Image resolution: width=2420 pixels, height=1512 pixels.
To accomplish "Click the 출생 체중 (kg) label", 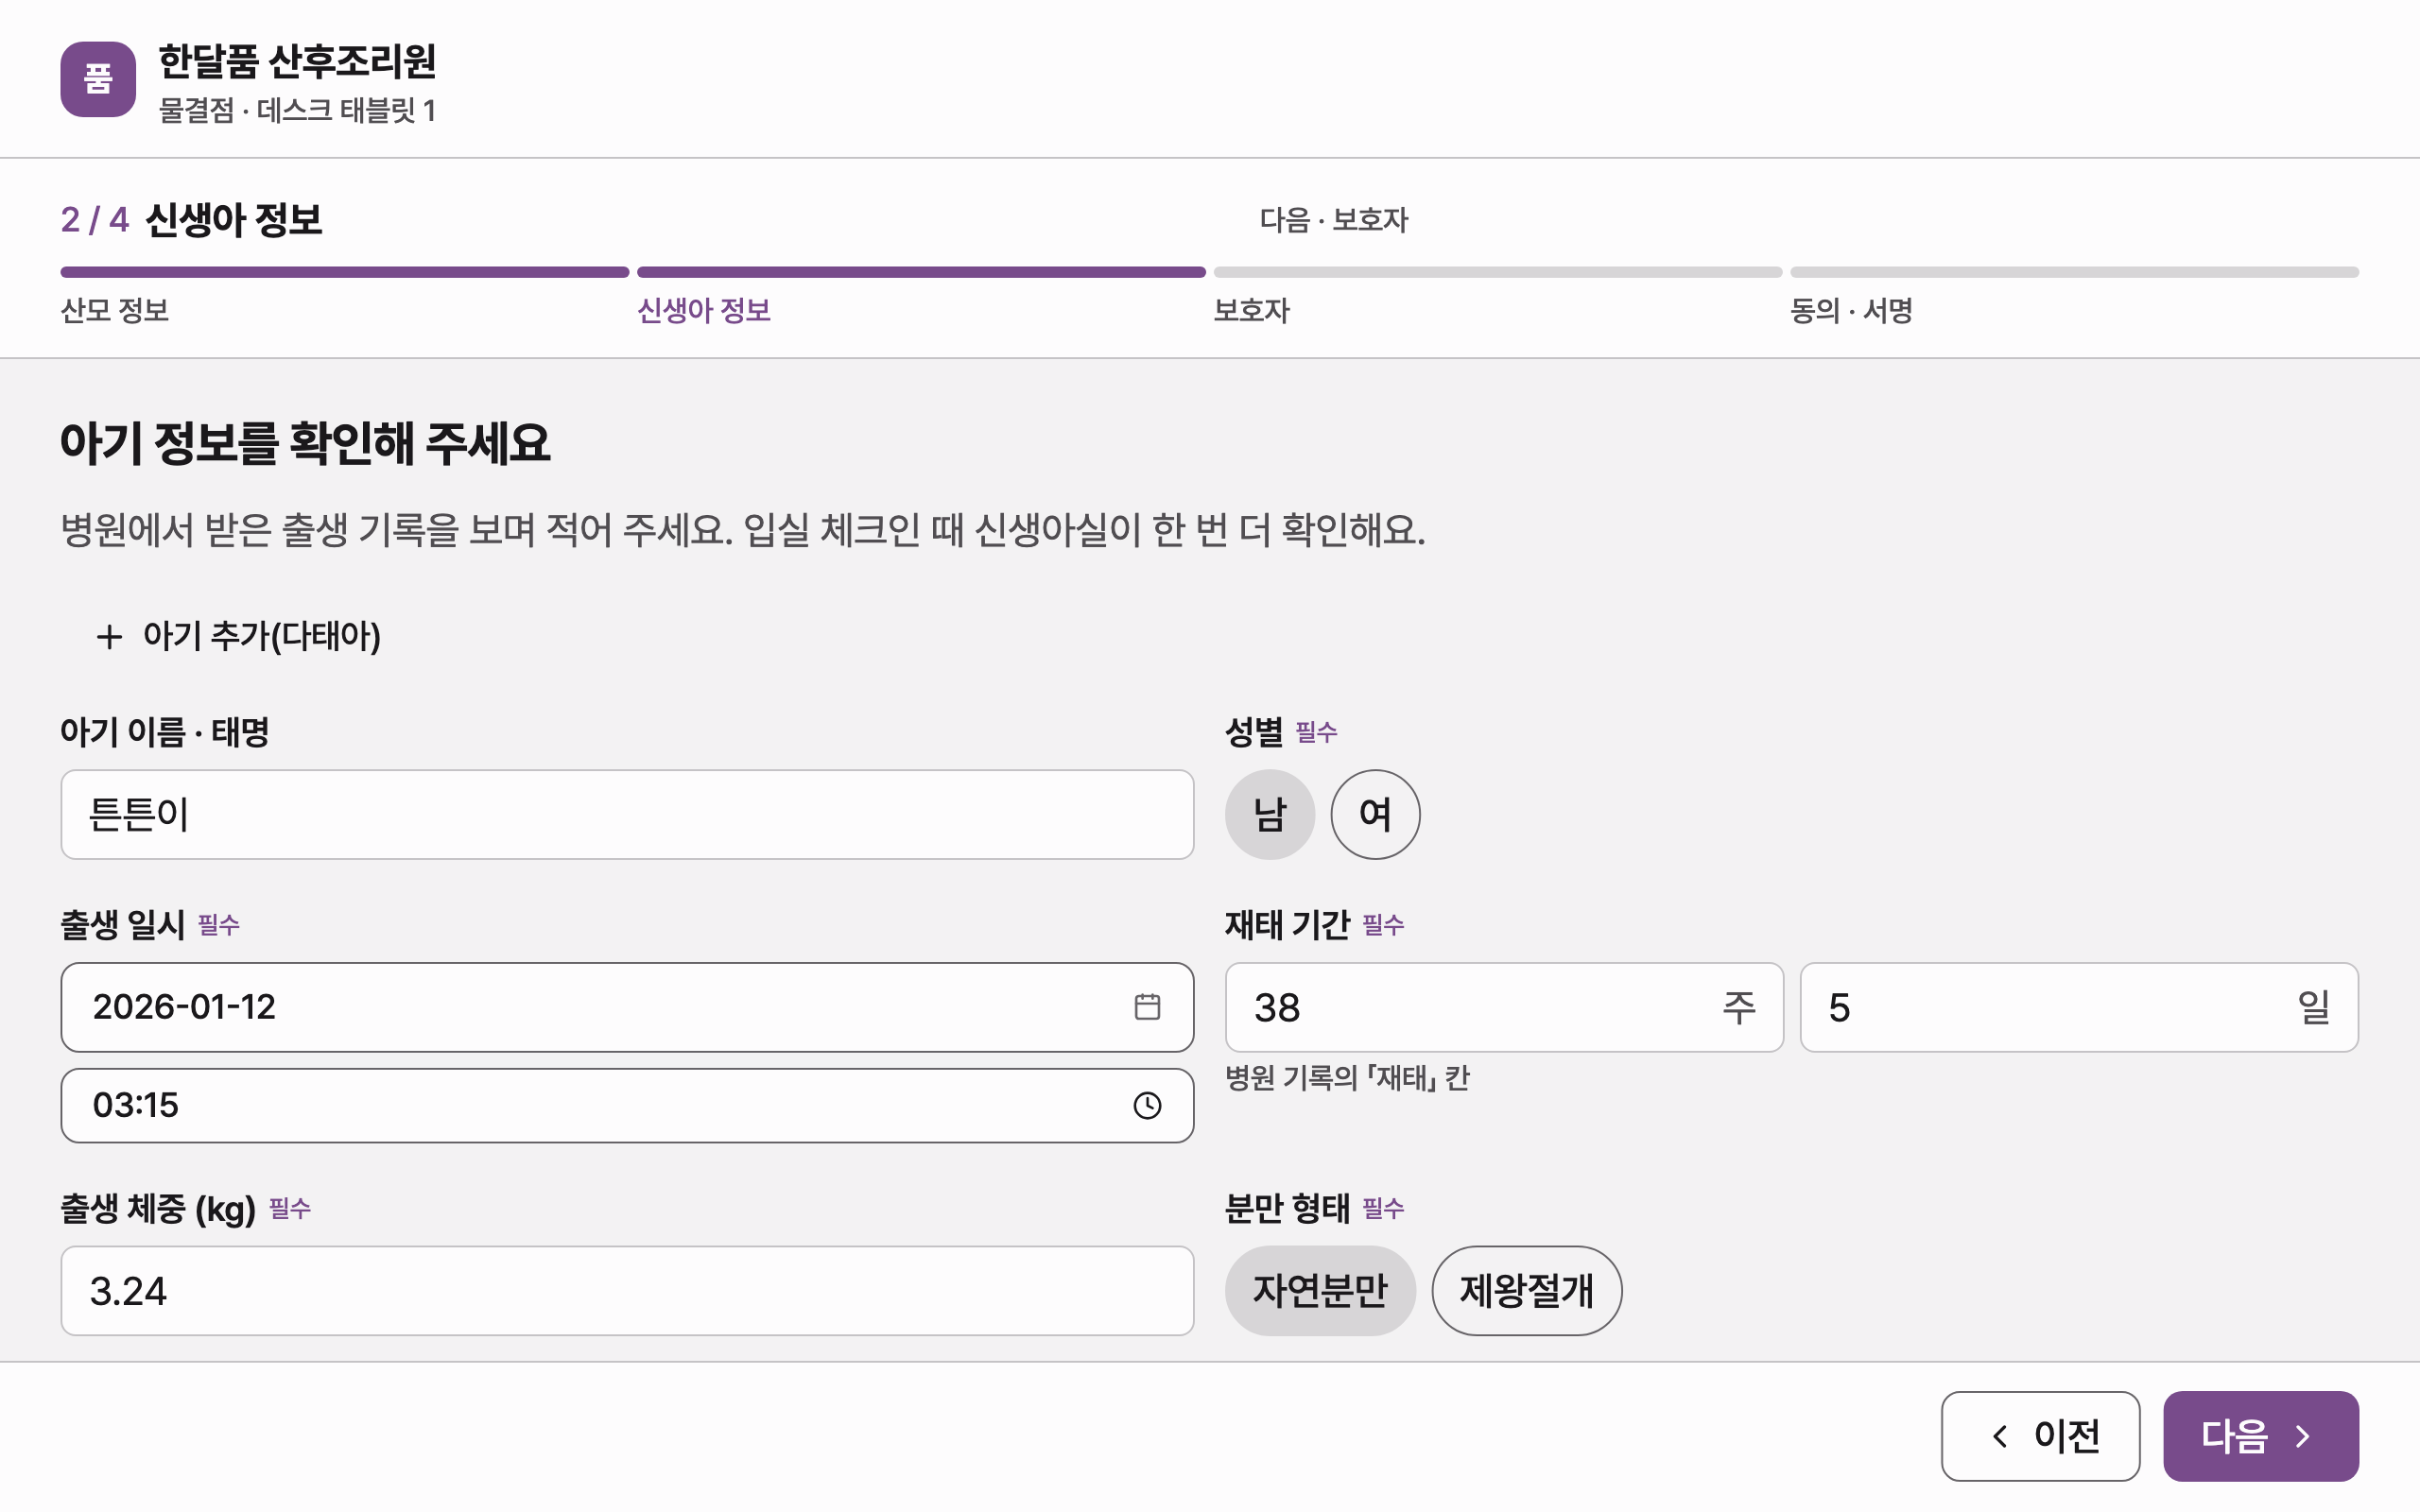I will 158,1209.
